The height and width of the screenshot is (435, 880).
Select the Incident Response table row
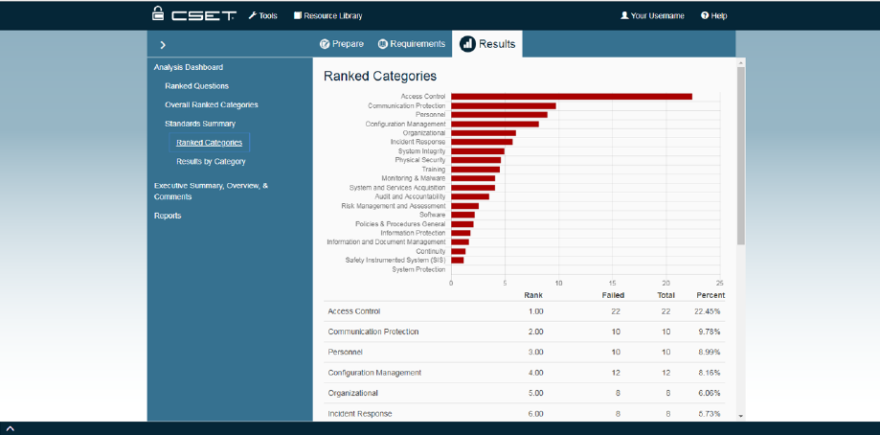click(526, 412)
